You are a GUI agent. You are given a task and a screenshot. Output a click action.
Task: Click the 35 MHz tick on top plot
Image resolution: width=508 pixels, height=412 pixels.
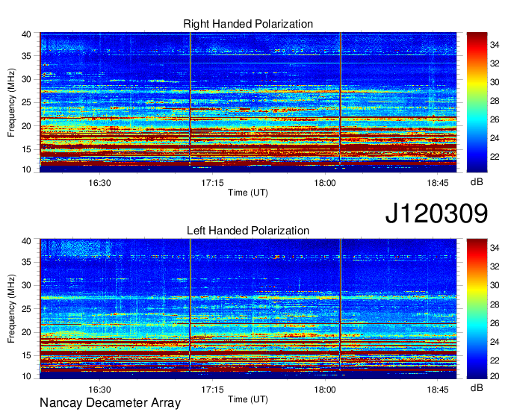point(26,56)
